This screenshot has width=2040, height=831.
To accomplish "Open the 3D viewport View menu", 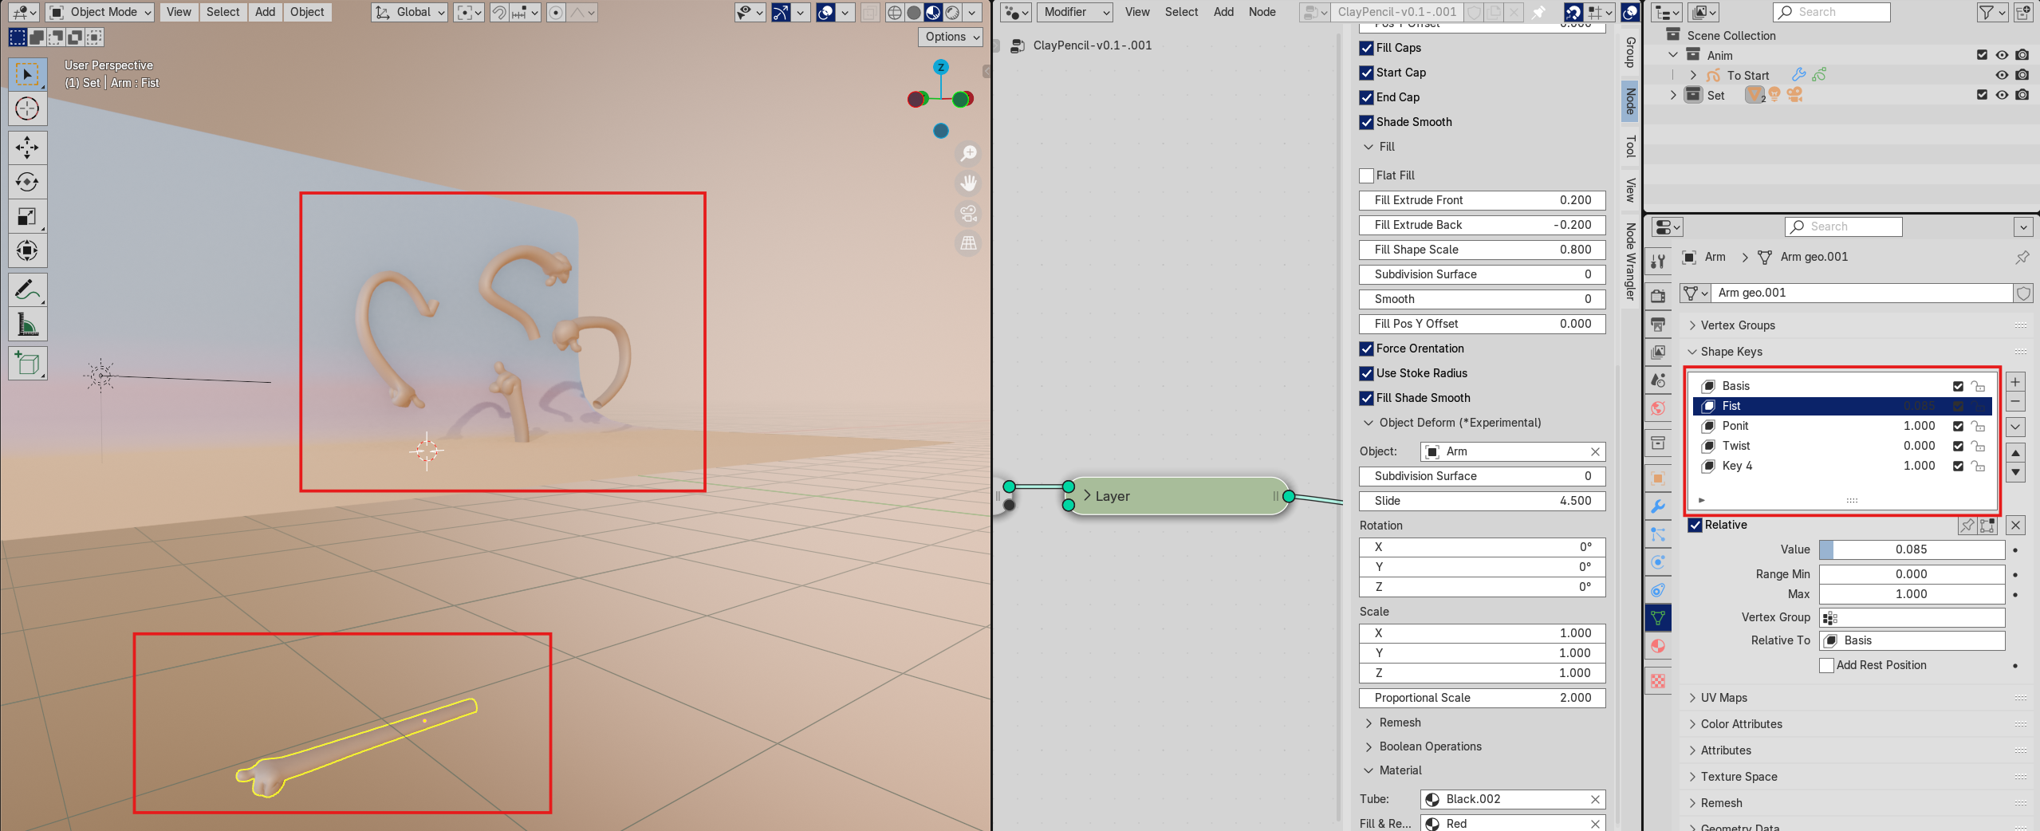I will [179, 12].
